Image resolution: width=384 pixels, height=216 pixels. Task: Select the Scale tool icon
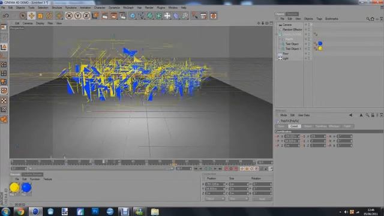click(x=40, y=16)
